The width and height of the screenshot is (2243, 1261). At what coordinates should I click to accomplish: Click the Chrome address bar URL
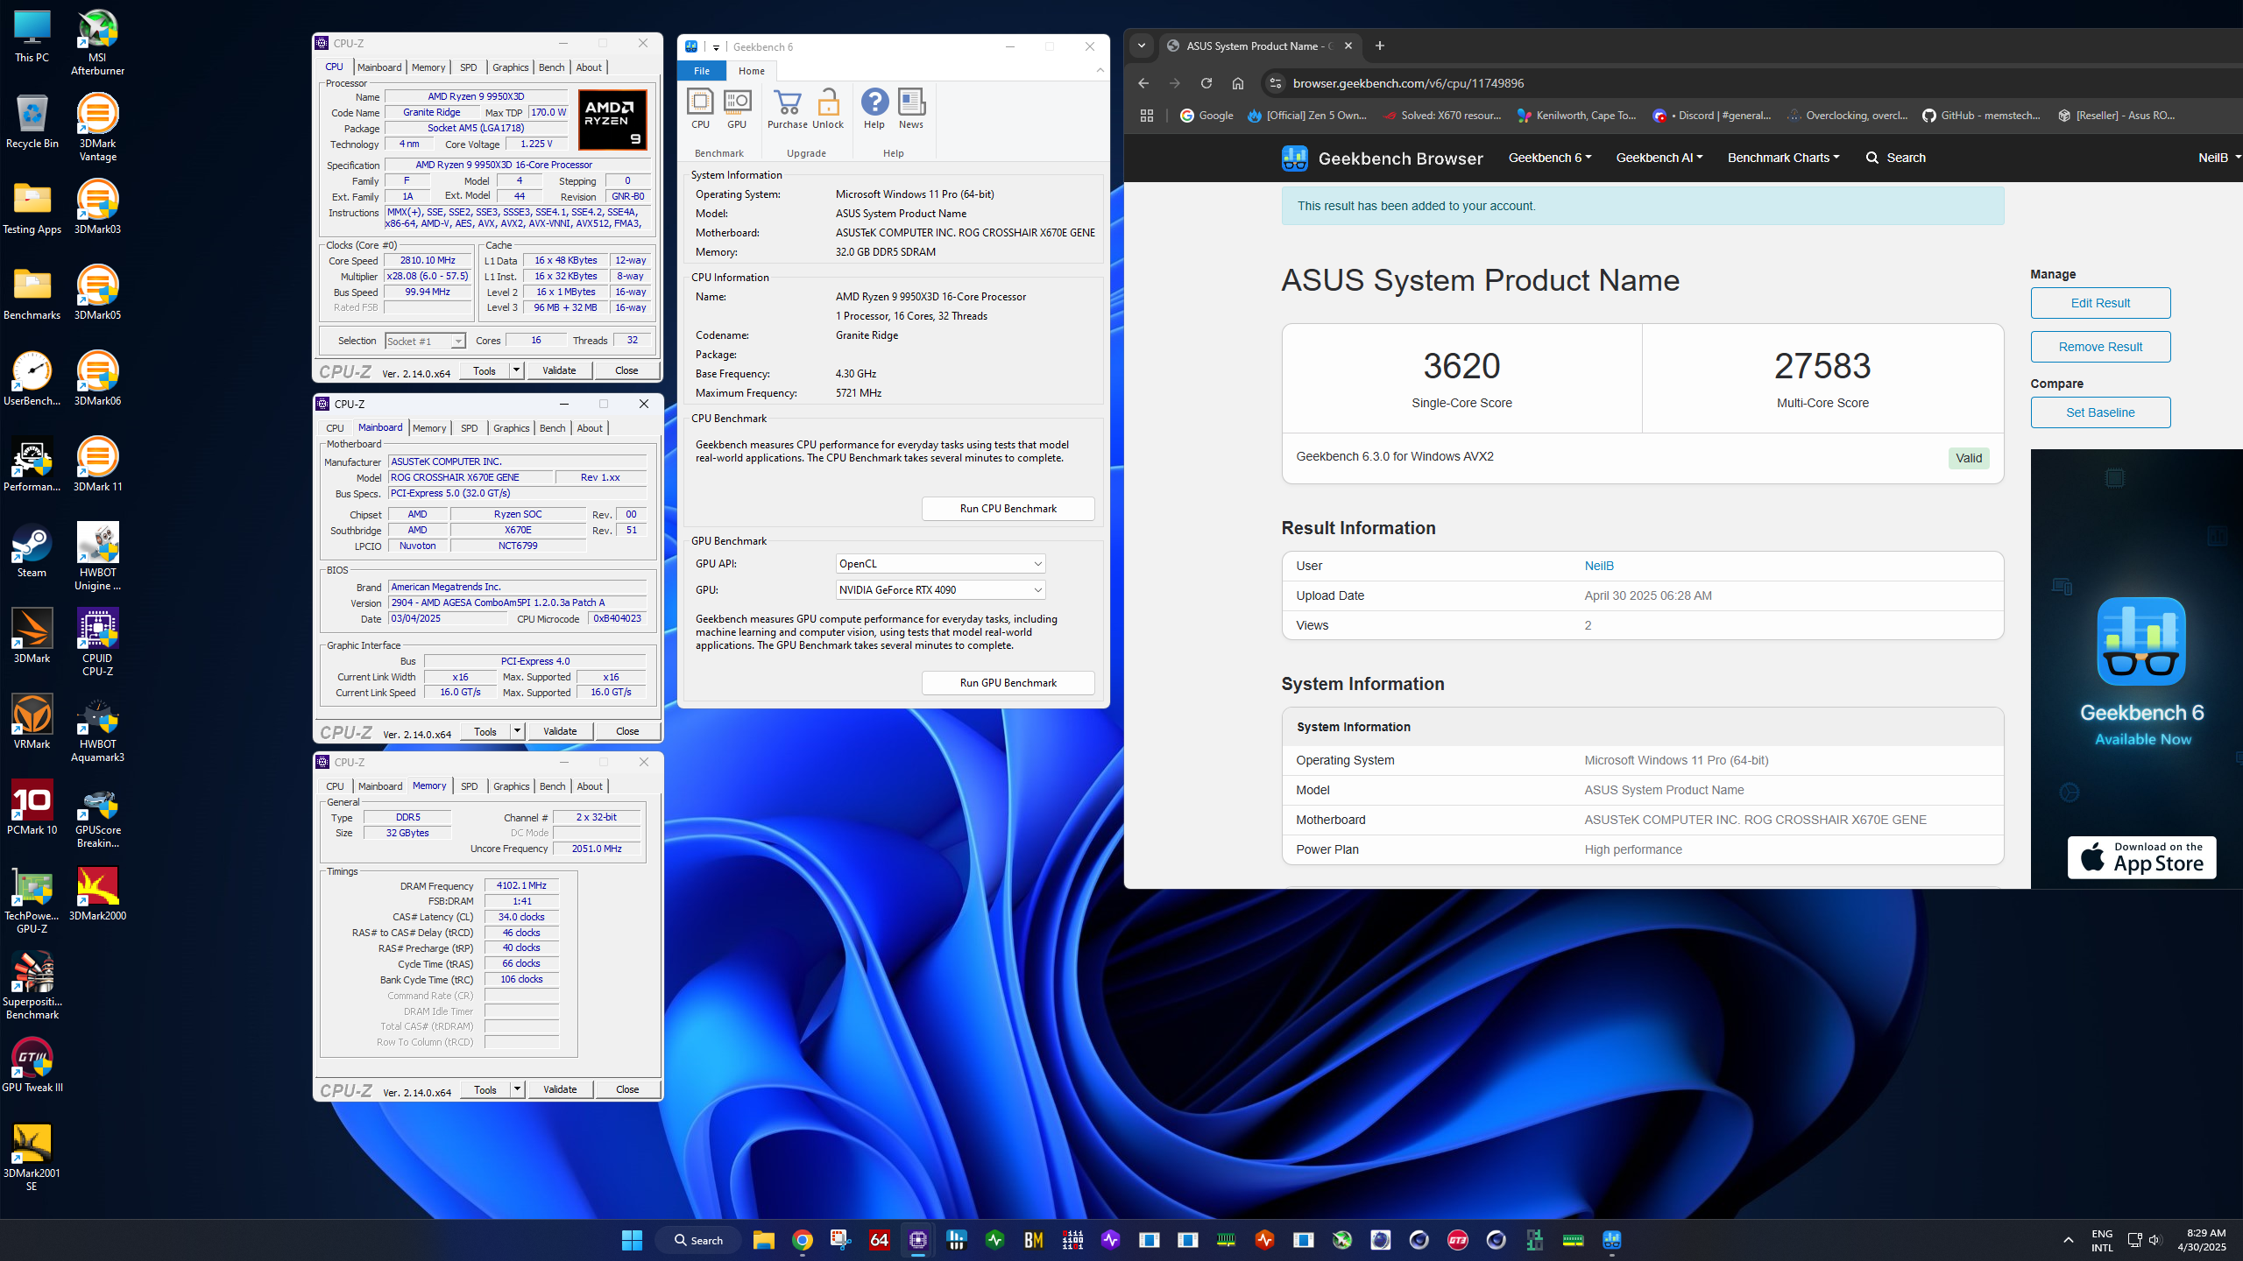click(1408, 83)
